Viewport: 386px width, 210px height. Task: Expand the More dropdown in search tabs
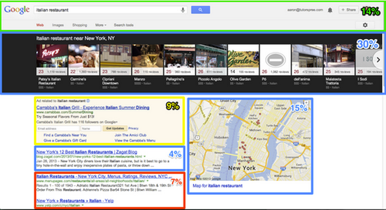pos(101,25)
